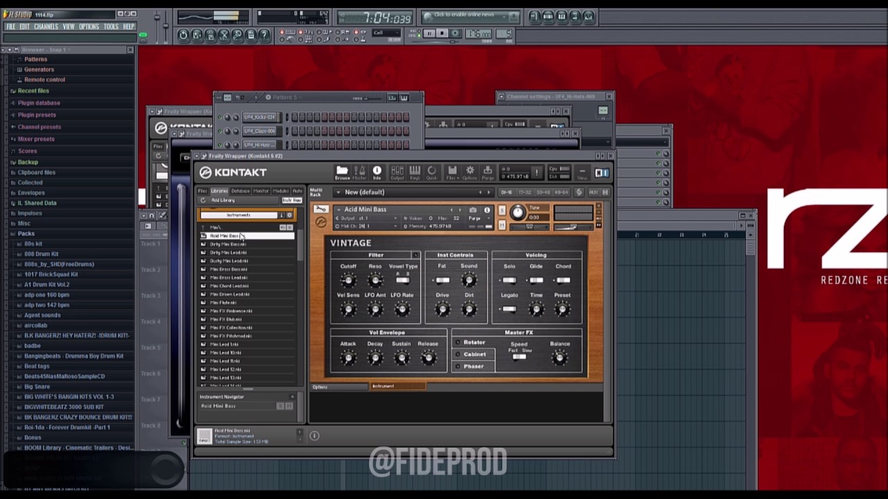Click the instrument Solo S button
Image resolution: width=888 pixels, height=499 pixels.
click(502, 211)
